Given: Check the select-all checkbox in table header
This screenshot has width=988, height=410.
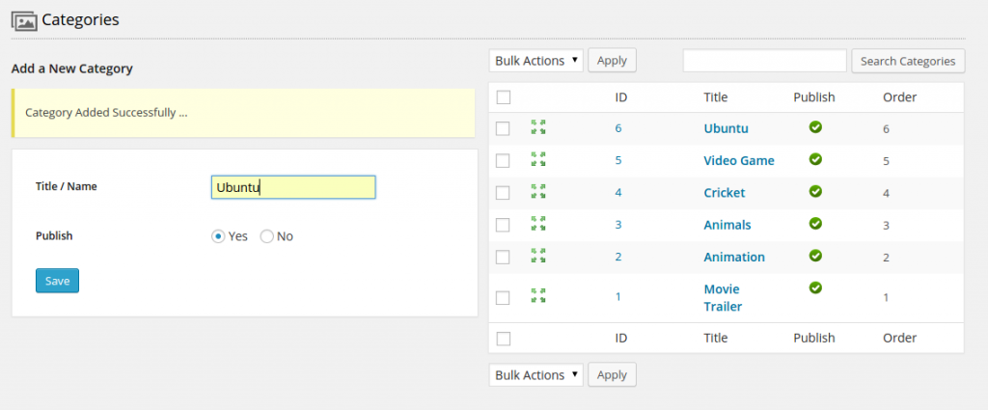Looking at the screenshot, I should (503, 97).
